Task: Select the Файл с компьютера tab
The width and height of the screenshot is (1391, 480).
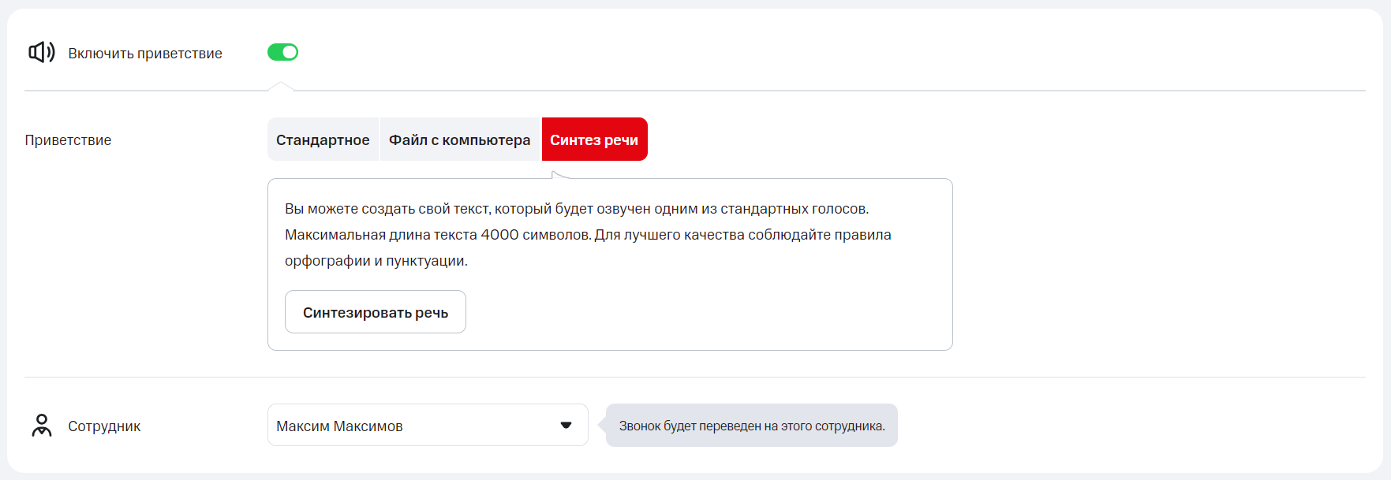Action: (459, 140)
